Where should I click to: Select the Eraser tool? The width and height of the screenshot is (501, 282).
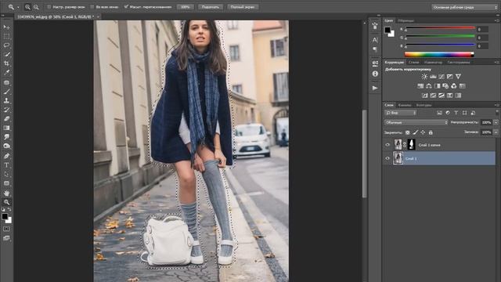(x=6, y=118)
